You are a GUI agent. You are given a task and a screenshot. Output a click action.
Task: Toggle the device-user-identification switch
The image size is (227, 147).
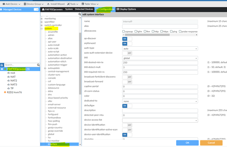127,135
